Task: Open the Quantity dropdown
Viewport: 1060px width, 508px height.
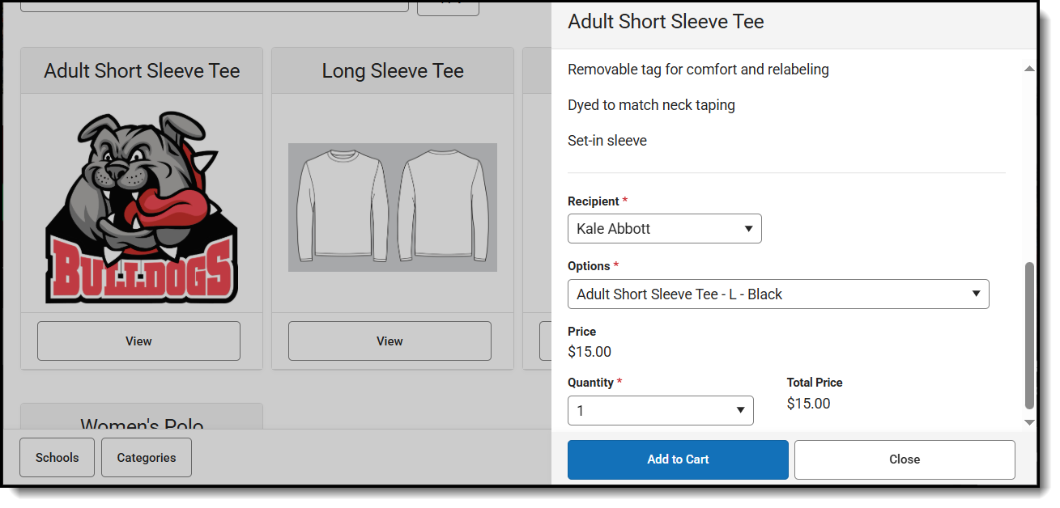Action: (x=660, y=411)
